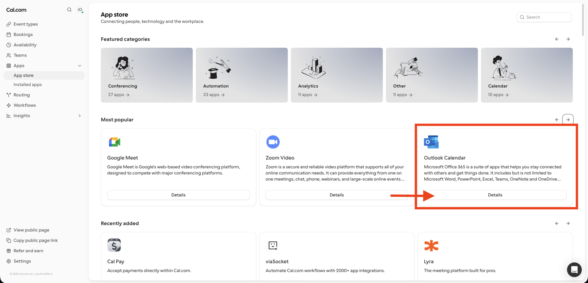Open the Analytics category card

(337, 75)
